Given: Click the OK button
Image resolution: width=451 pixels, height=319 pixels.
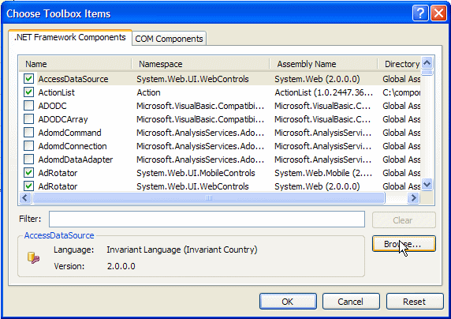Looking at the screenshot, I should (288, 302).
